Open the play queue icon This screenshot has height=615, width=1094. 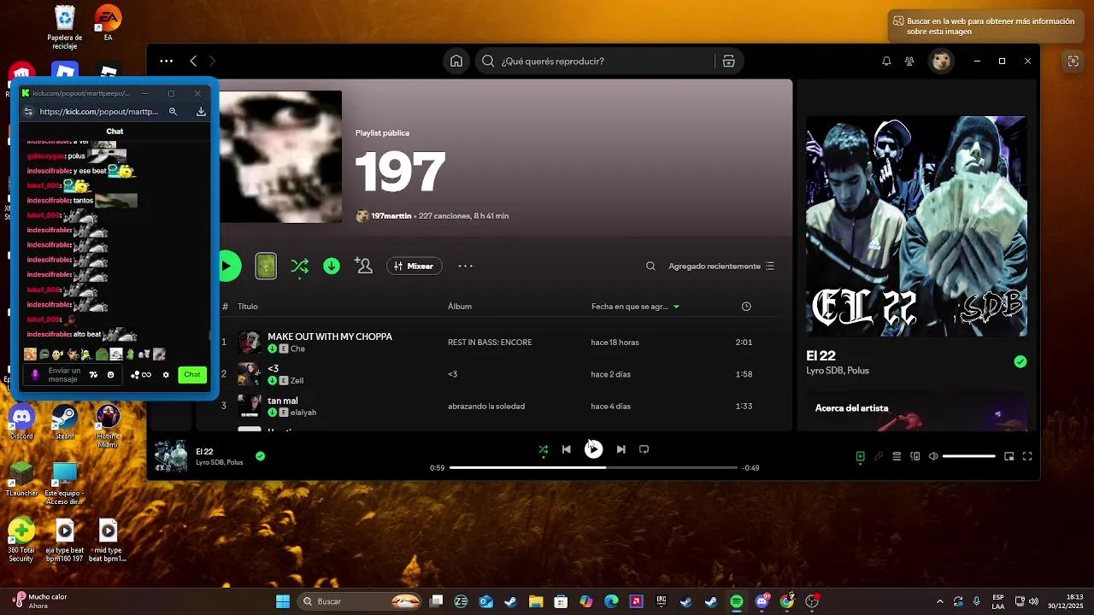coord(897,457)
